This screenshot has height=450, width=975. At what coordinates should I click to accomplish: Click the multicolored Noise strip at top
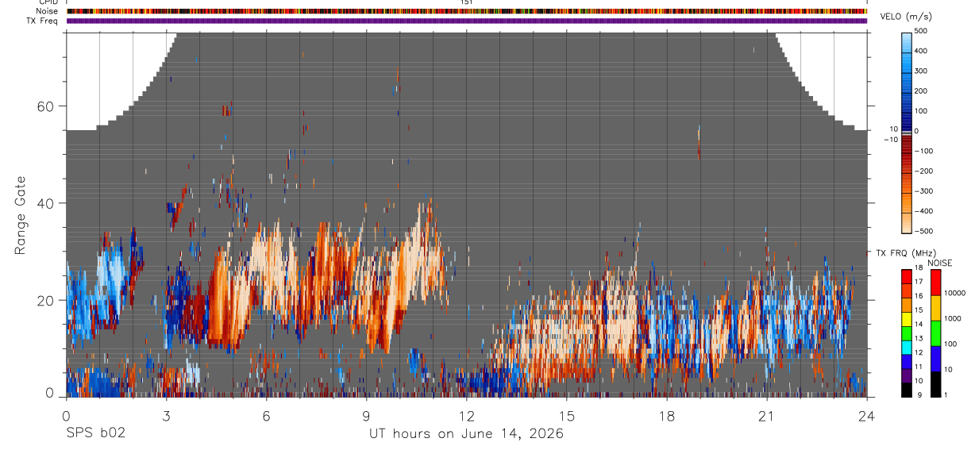click(467, 11)
